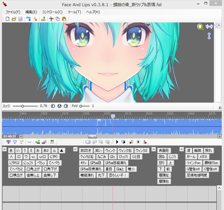Click the 笑い morph button
Viewport: 224px width, 210px height.
[98, 151]
